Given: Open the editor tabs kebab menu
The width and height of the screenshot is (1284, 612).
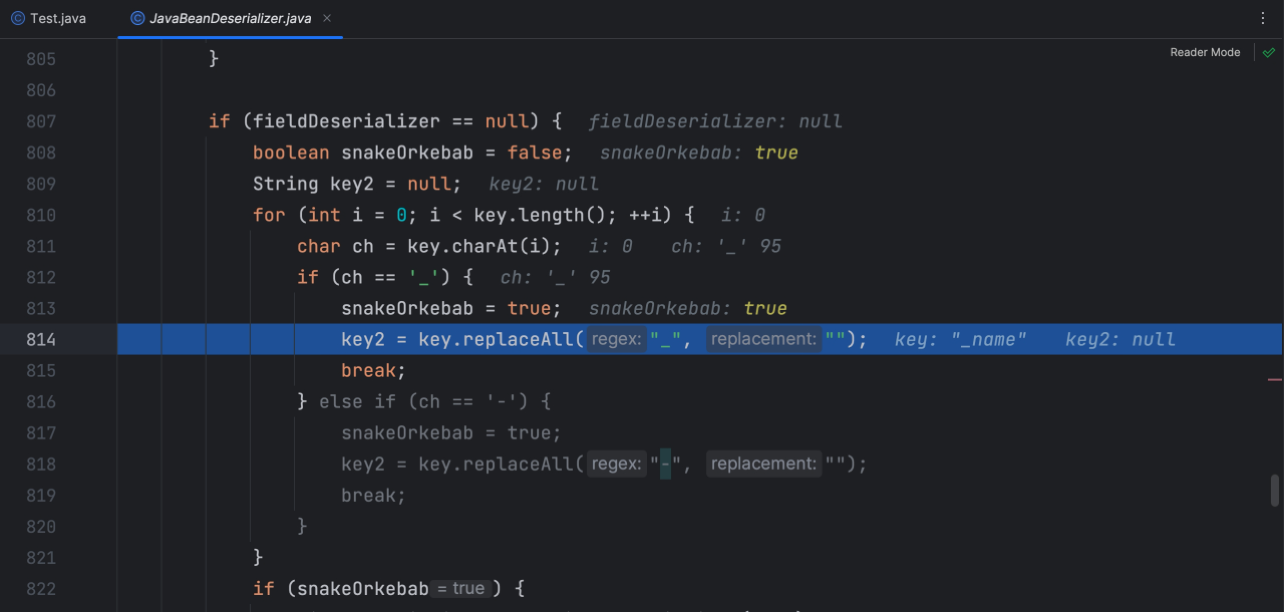Looking at the screenshot, I should 1262,19.
